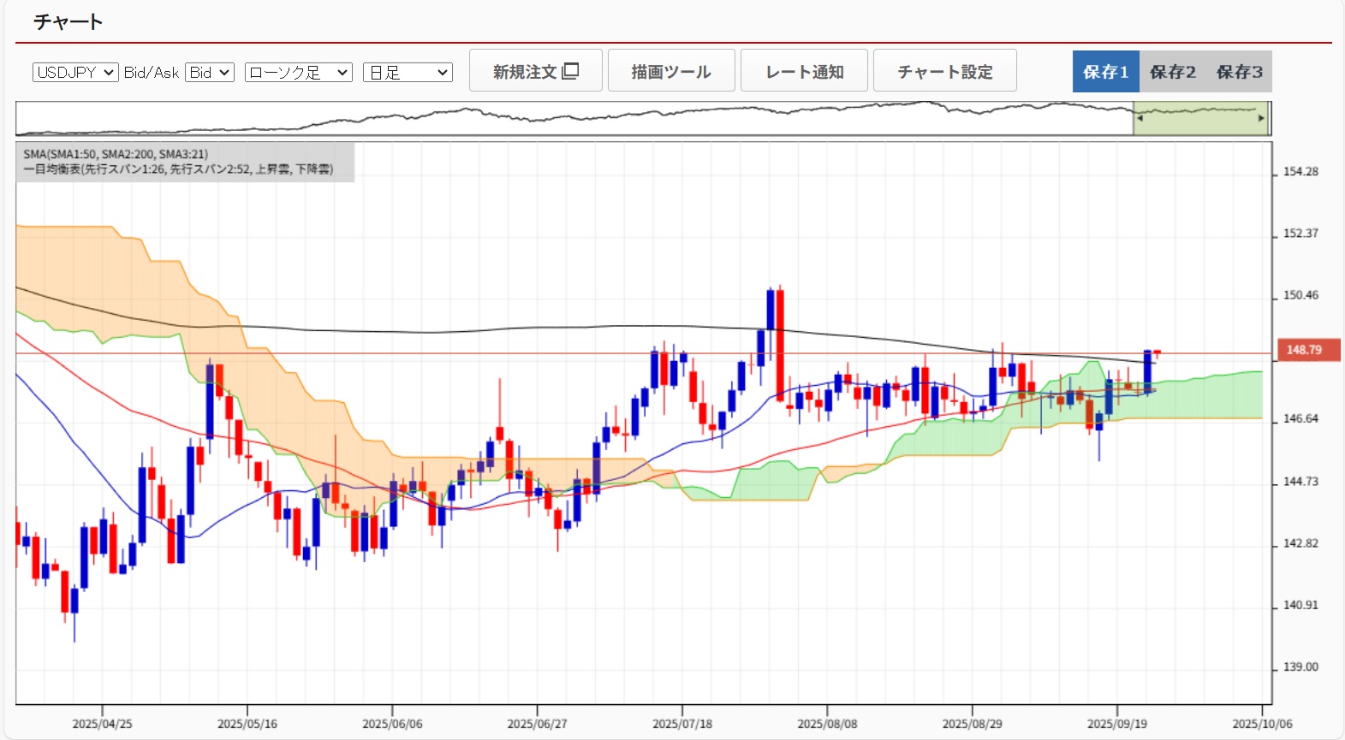
Task: Click the 一目均衡表 indicator legend text
Action: click(178, 169)
